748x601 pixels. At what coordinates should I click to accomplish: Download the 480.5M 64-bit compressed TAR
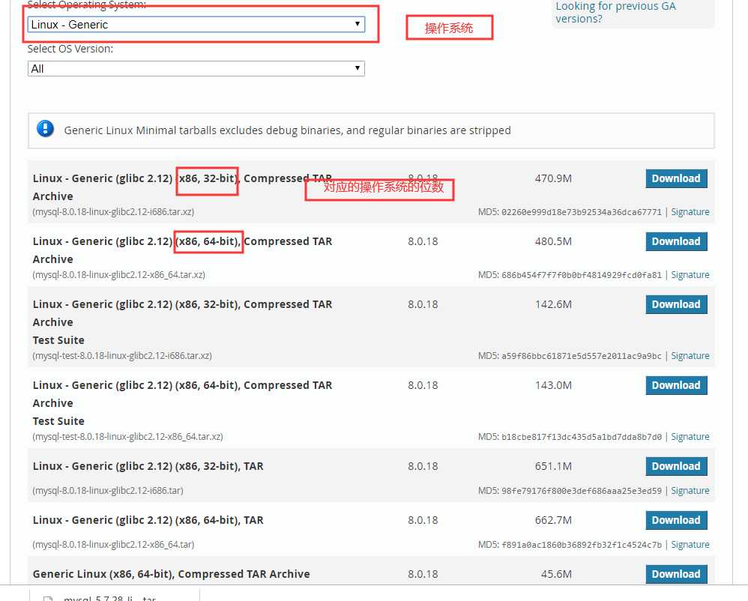[x=676, y=241]
